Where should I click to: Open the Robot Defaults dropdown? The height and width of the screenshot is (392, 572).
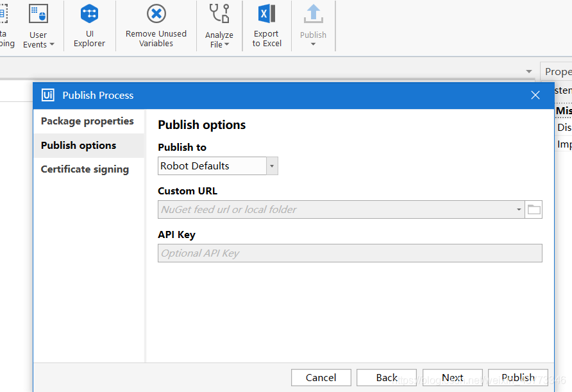pos(271,166)
